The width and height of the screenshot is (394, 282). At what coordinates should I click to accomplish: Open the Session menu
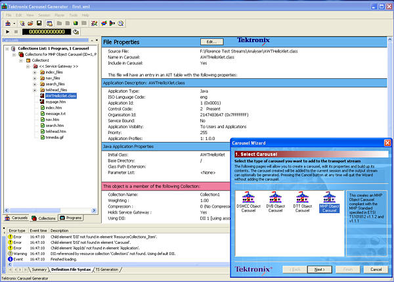pos(44,15)
